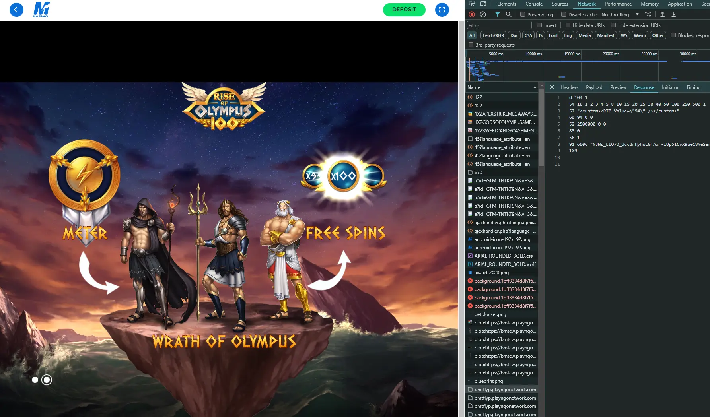Image resolution: width=710 pixels, height=417 pixels.
Task: Click the blue back arrow button
Action: [16, 10]
